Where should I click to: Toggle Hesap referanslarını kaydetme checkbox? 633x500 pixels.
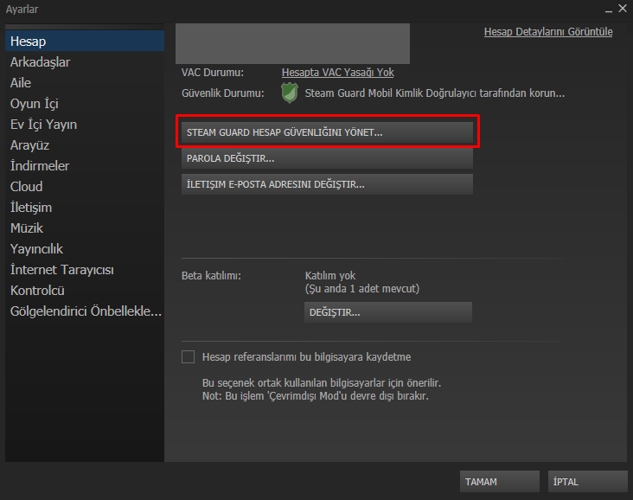[189, 357]
